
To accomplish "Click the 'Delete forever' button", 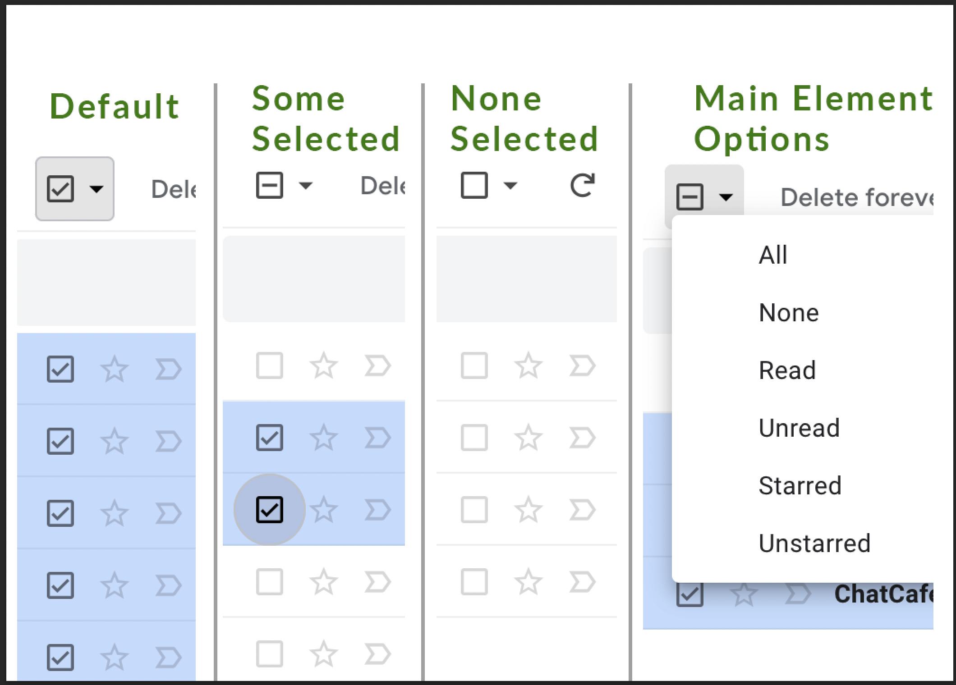I will pos(856,197).
